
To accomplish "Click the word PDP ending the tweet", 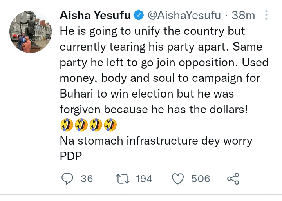I will [70, 157].
